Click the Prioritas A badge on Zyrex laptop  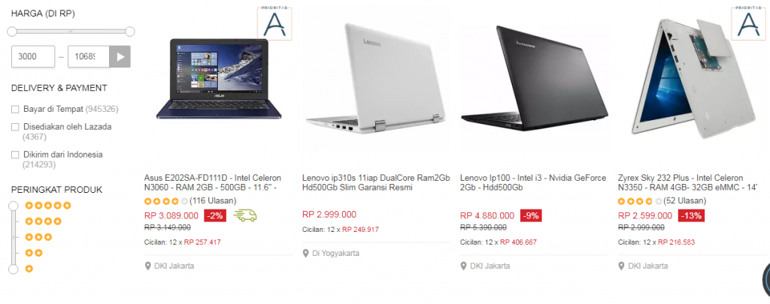(x=748, y=23)
